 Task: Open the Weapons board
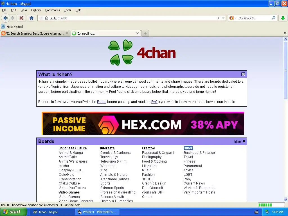coord(108,166)
